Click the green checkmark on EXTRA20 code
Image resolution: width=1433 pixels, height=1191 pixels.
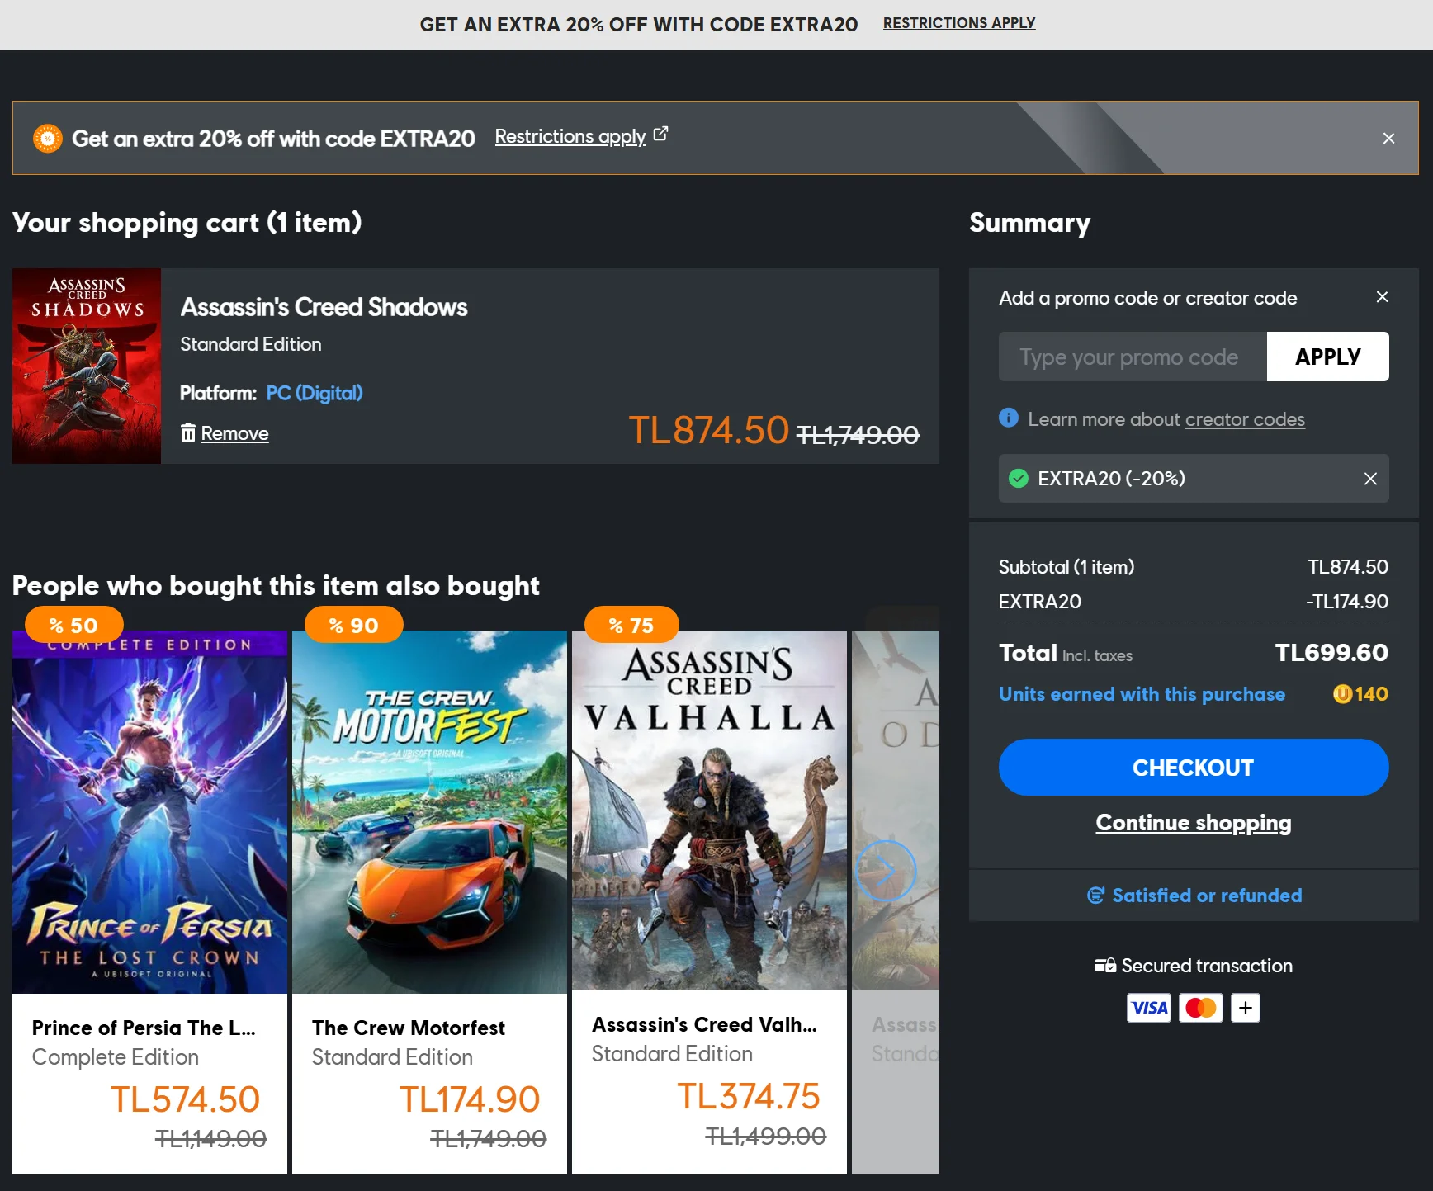[1019, 478]
